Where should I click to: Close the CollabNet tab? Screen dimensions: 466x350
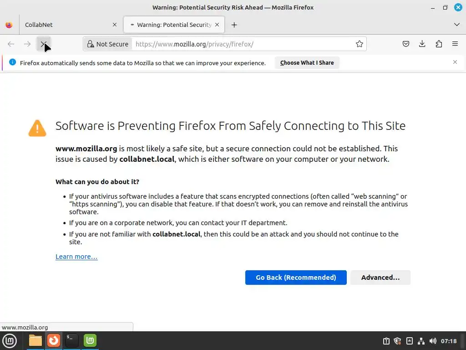coord(115,25)
